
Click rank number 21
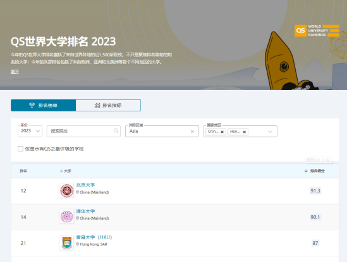[x=23, y=243]
